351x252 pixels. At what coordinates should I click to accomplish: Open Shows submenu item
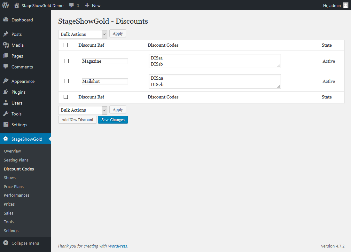point(10,177)
